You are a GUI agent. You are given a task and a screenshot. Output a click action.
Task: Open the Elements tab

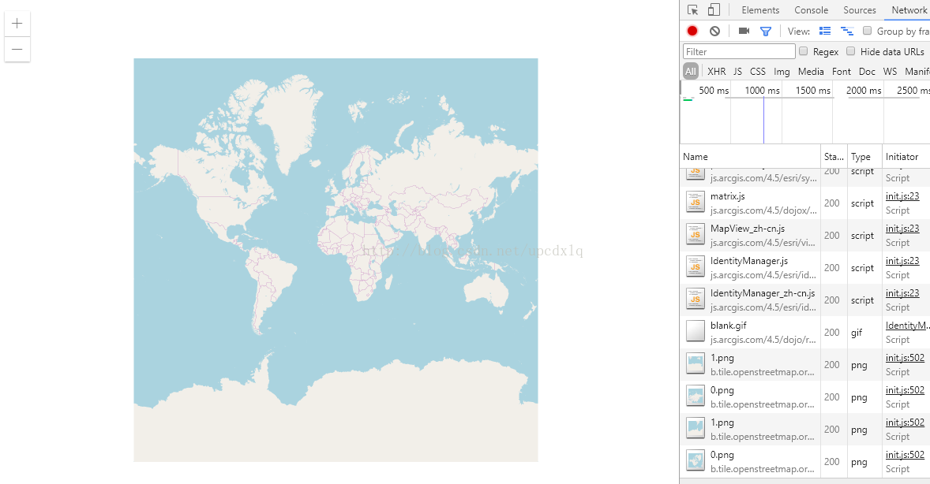click(x=760, y=10)
